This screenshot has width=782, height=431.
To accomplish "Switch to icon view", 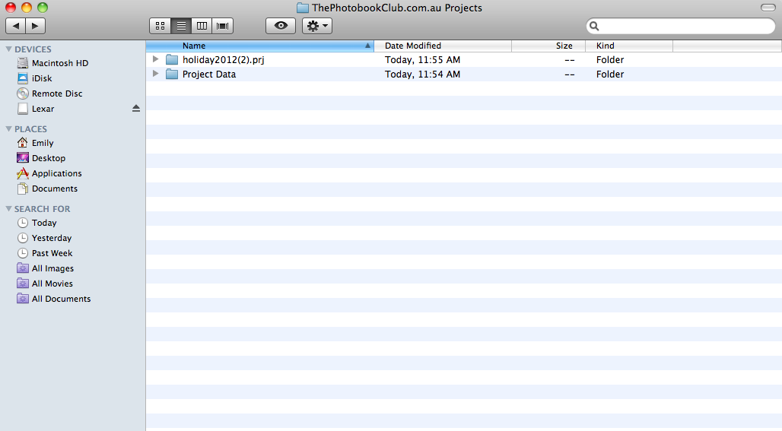I will click(160, 26).
